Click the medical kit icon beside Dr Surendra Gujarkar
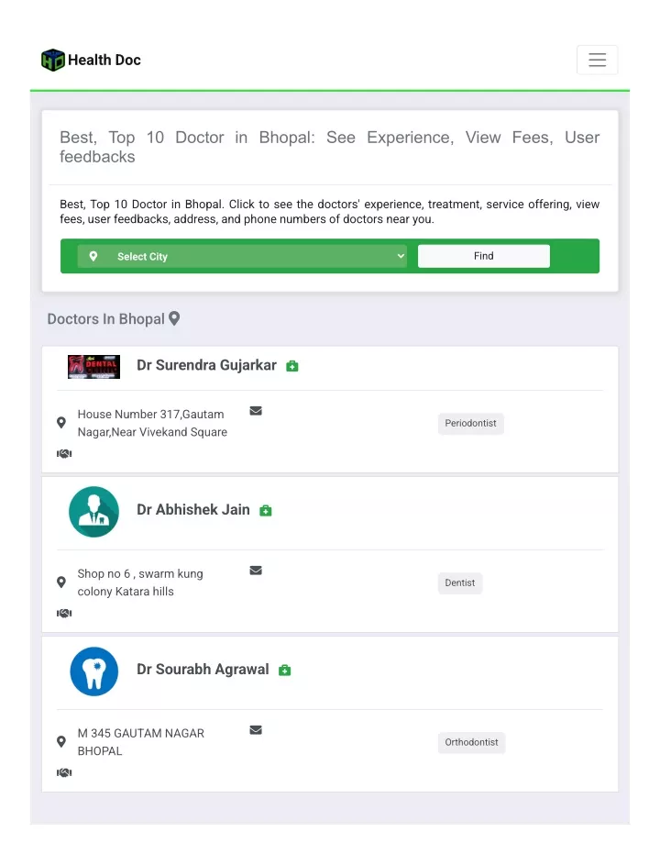660x854 pixels. [x=292, y=366]
